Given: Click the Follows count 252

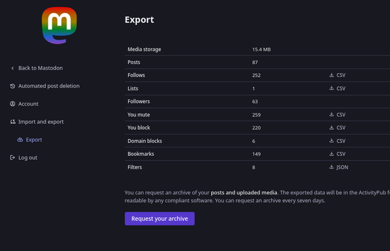Looking at the screenshot, I should (x=257, y=75).
